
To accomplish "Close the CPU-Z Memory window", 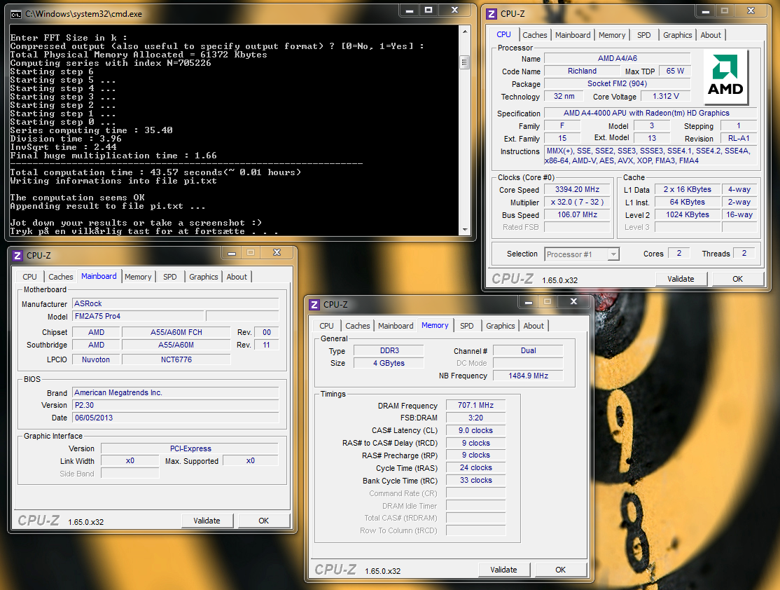I will tap(573, 301).
